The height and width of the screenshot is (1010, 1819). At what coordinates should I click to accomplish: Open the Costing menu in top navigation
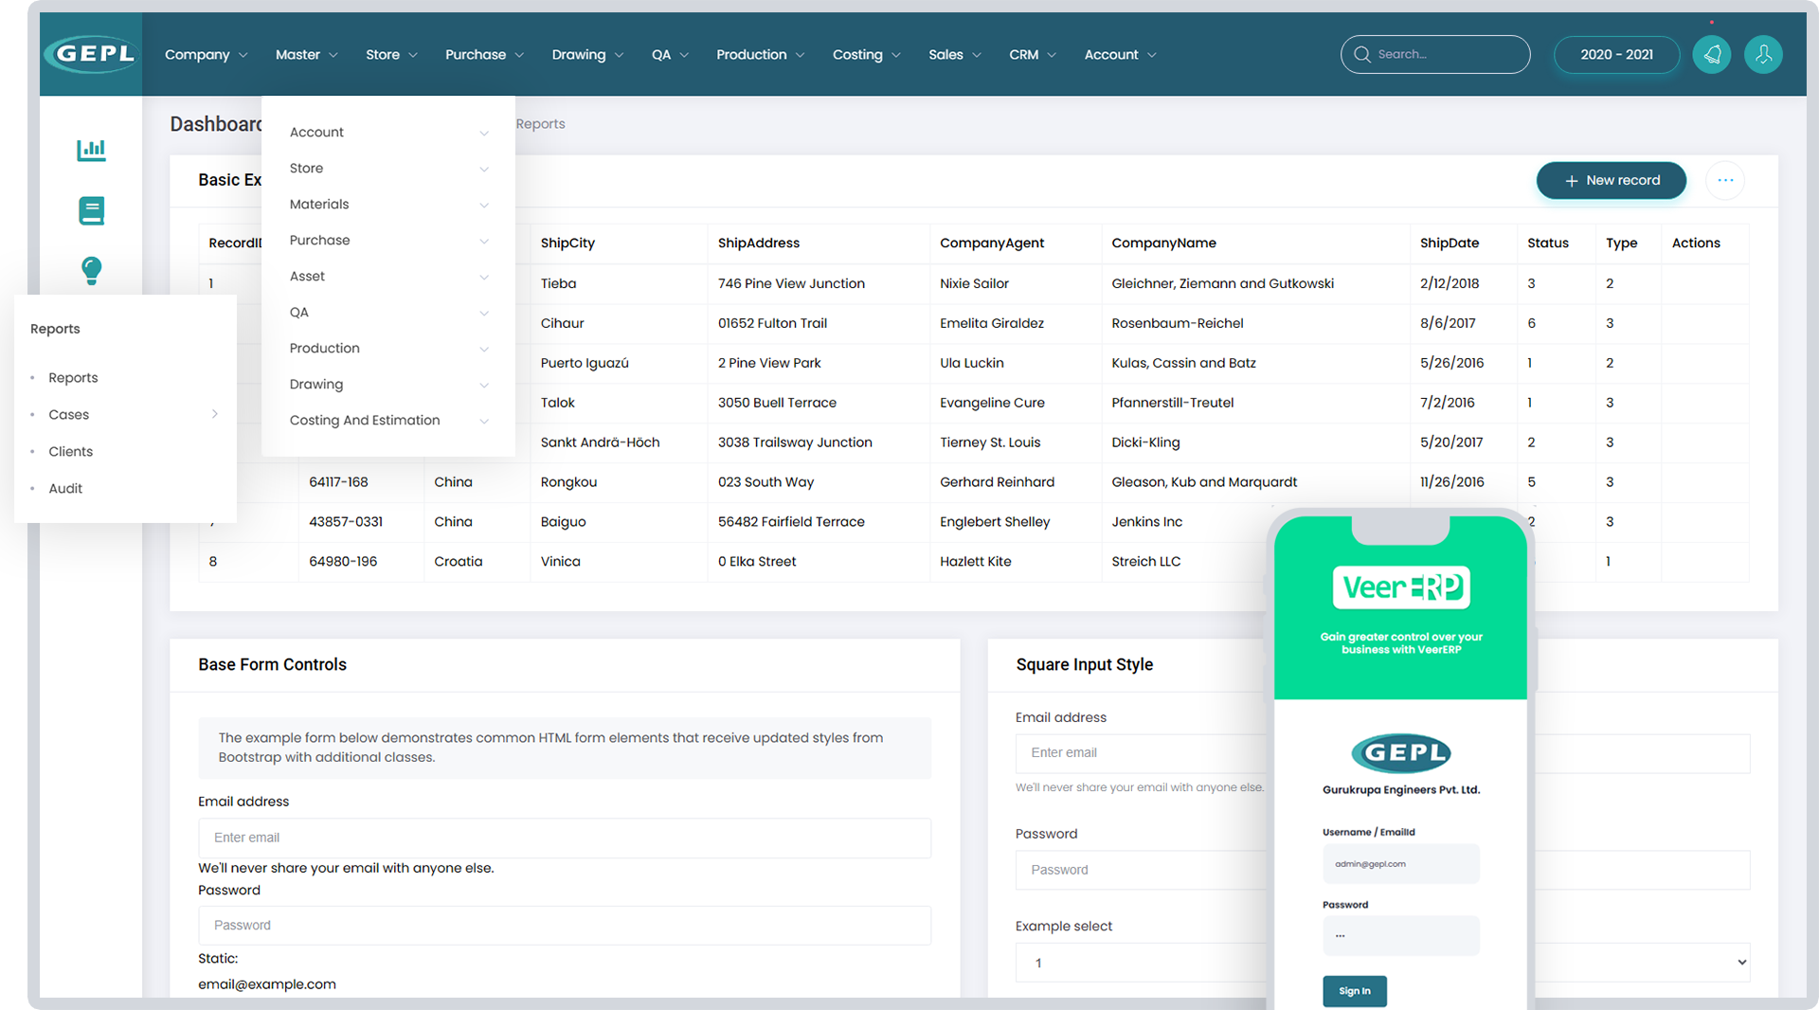click(866, 54)
